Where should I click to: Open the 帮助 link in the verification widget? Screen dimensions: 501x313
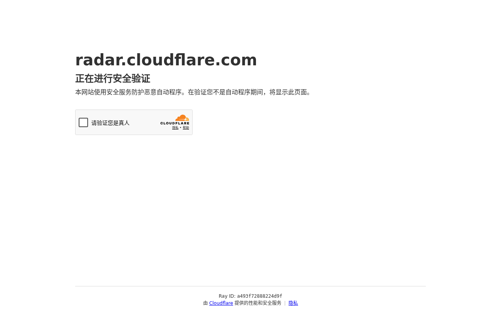coord(186,128)
